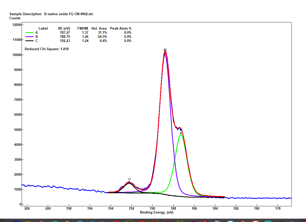Click the Reduced Chi-Square value
306x222 pixels.
pos(64,49)
